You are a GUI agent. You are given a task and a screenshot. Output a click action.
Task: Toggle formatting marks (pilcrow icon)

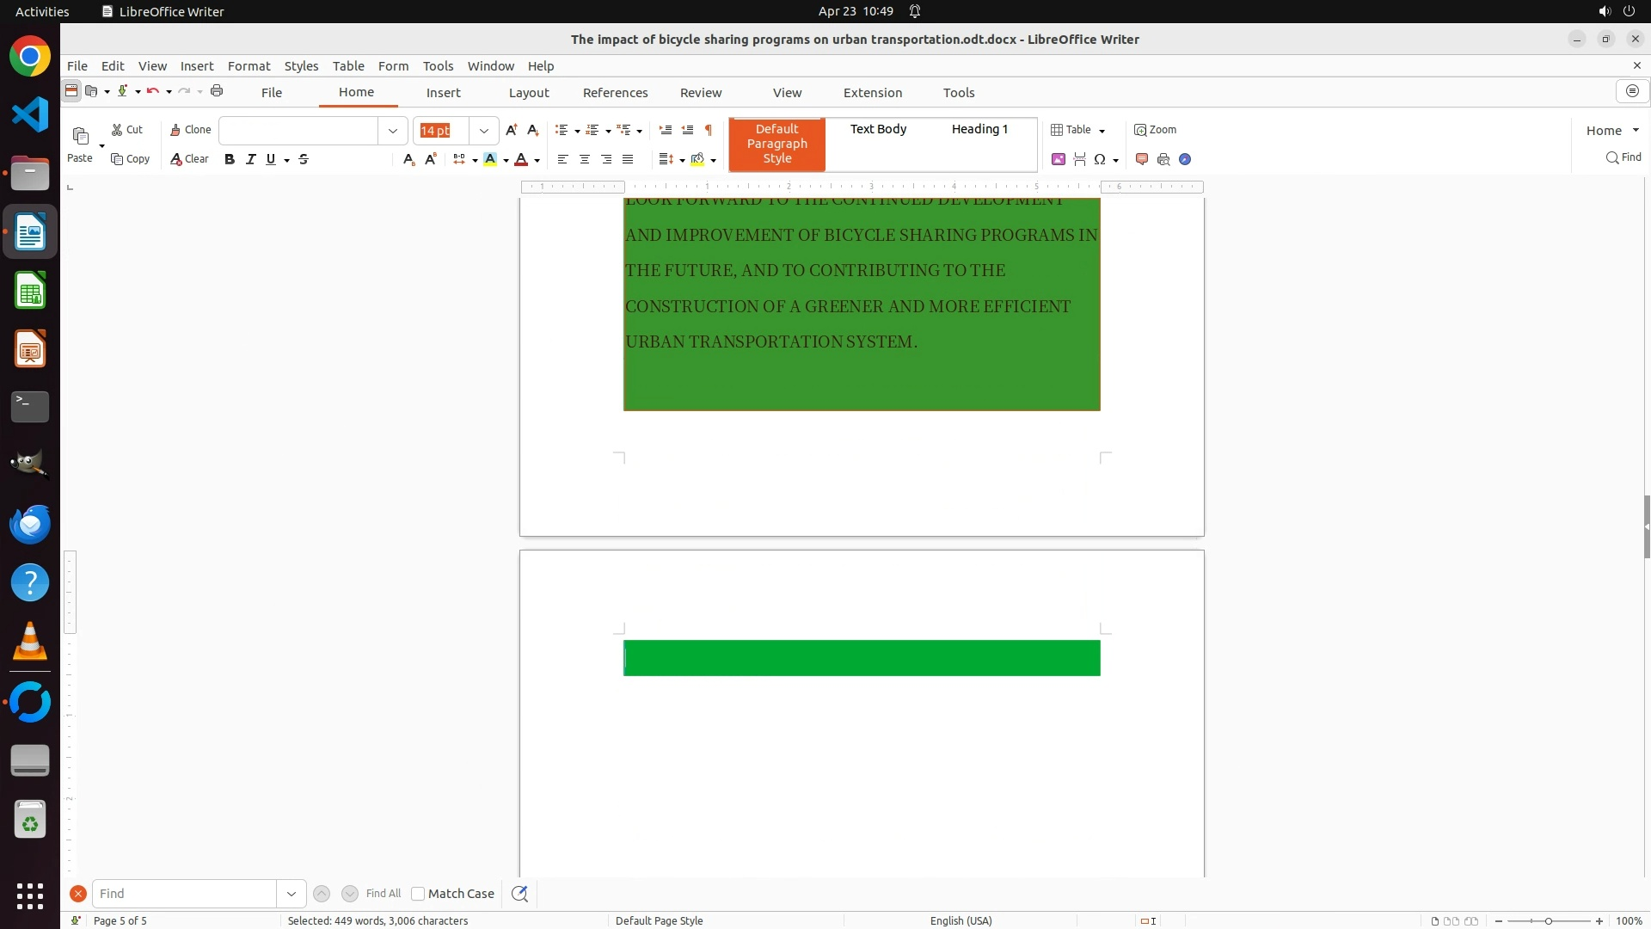709,130
